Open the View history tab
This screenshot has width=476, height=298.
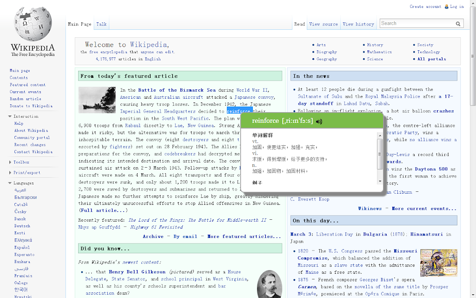358,24
